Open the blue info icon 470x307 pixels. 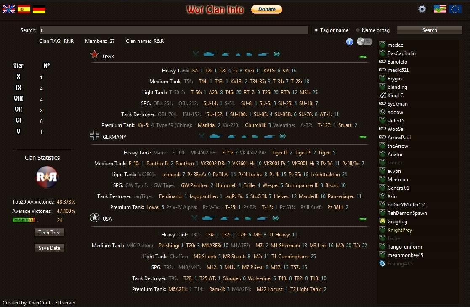tap(350, 42)
